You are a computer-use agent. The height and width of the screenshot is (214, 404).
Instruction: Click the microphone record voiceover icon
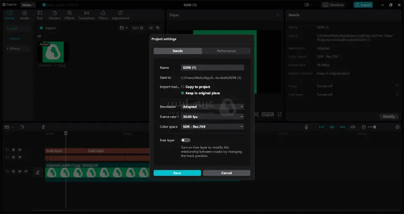pos(306,127)
